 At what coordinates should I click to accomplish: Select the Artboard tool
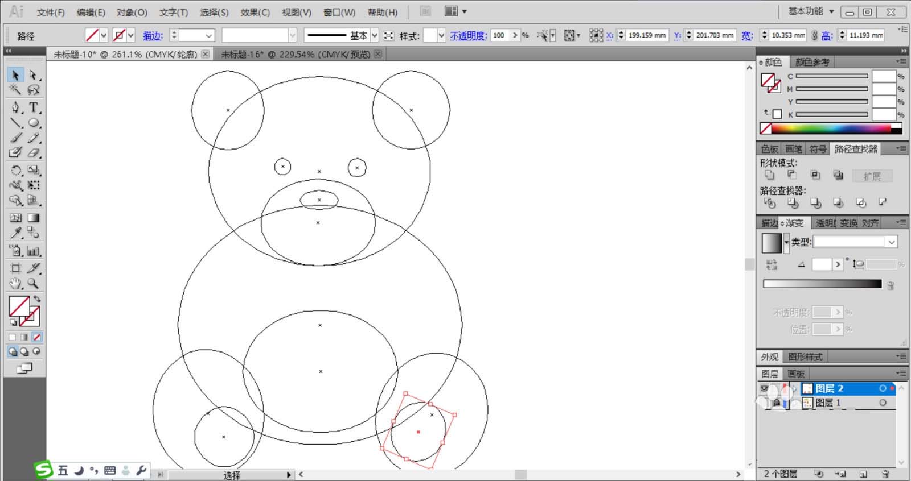[x=15, y=268]
